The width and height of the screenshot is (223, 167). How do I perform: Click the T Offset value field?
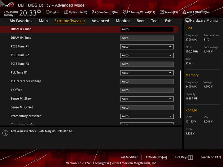[147, 90]
